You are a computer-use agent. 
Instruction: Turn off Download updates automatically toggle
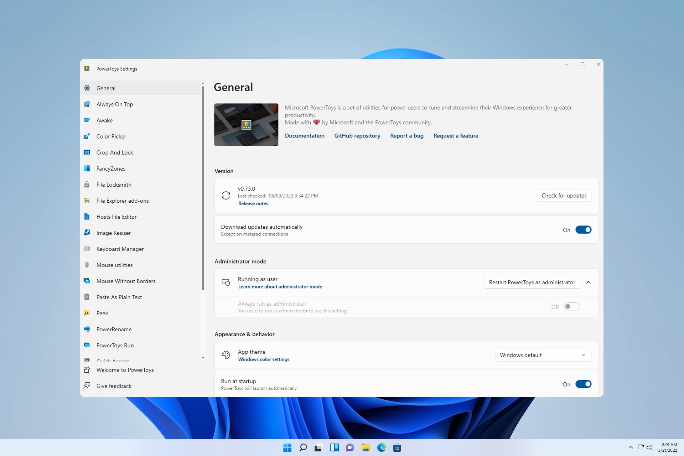(x=584, y=230)
